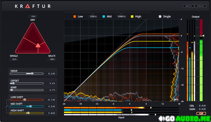Click the LOW SHIFT slider handle
211x122 pixels.
pos(25,100)
